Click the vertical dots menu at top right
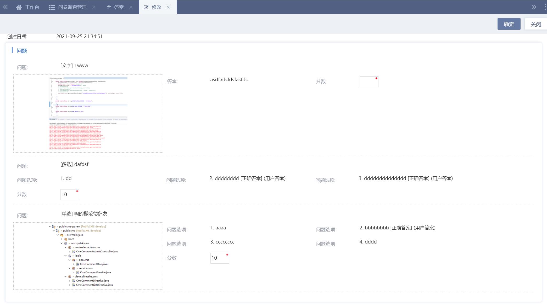This screenshot has height=307, width=547. [x=545, y=7]
